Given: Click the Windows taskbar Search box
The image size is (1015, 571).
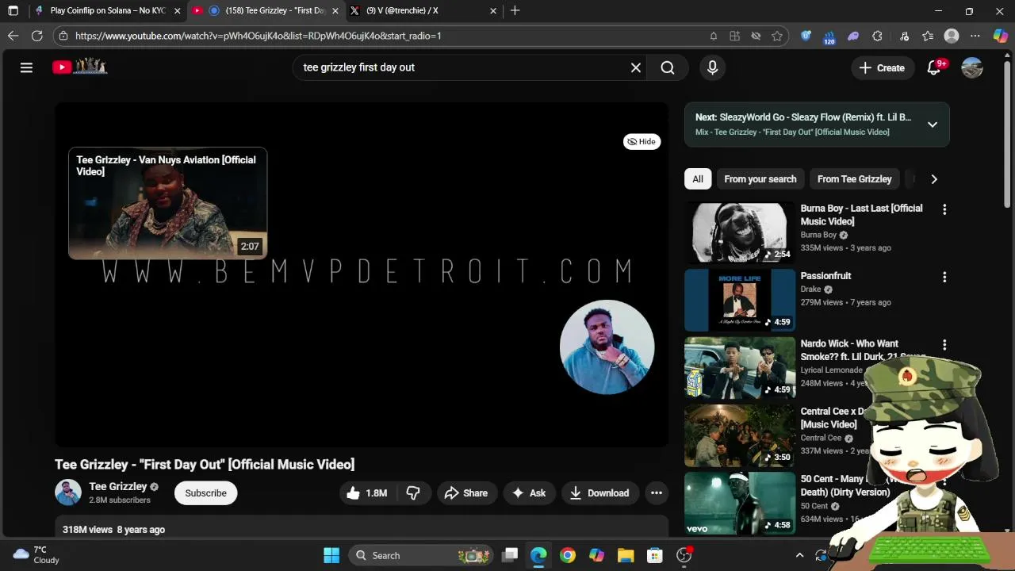Looking at the screenshot, I should (419, 555).
